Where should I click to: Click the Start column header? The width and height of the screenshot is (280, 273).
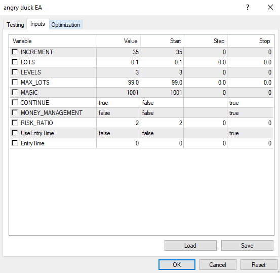(162, 41)
